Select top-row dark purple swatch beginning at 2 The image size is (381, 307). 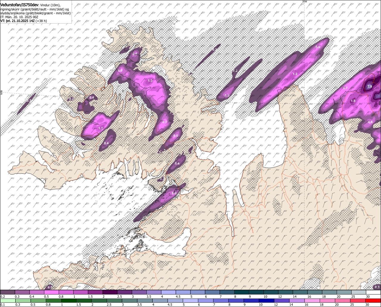pos(110,292)
